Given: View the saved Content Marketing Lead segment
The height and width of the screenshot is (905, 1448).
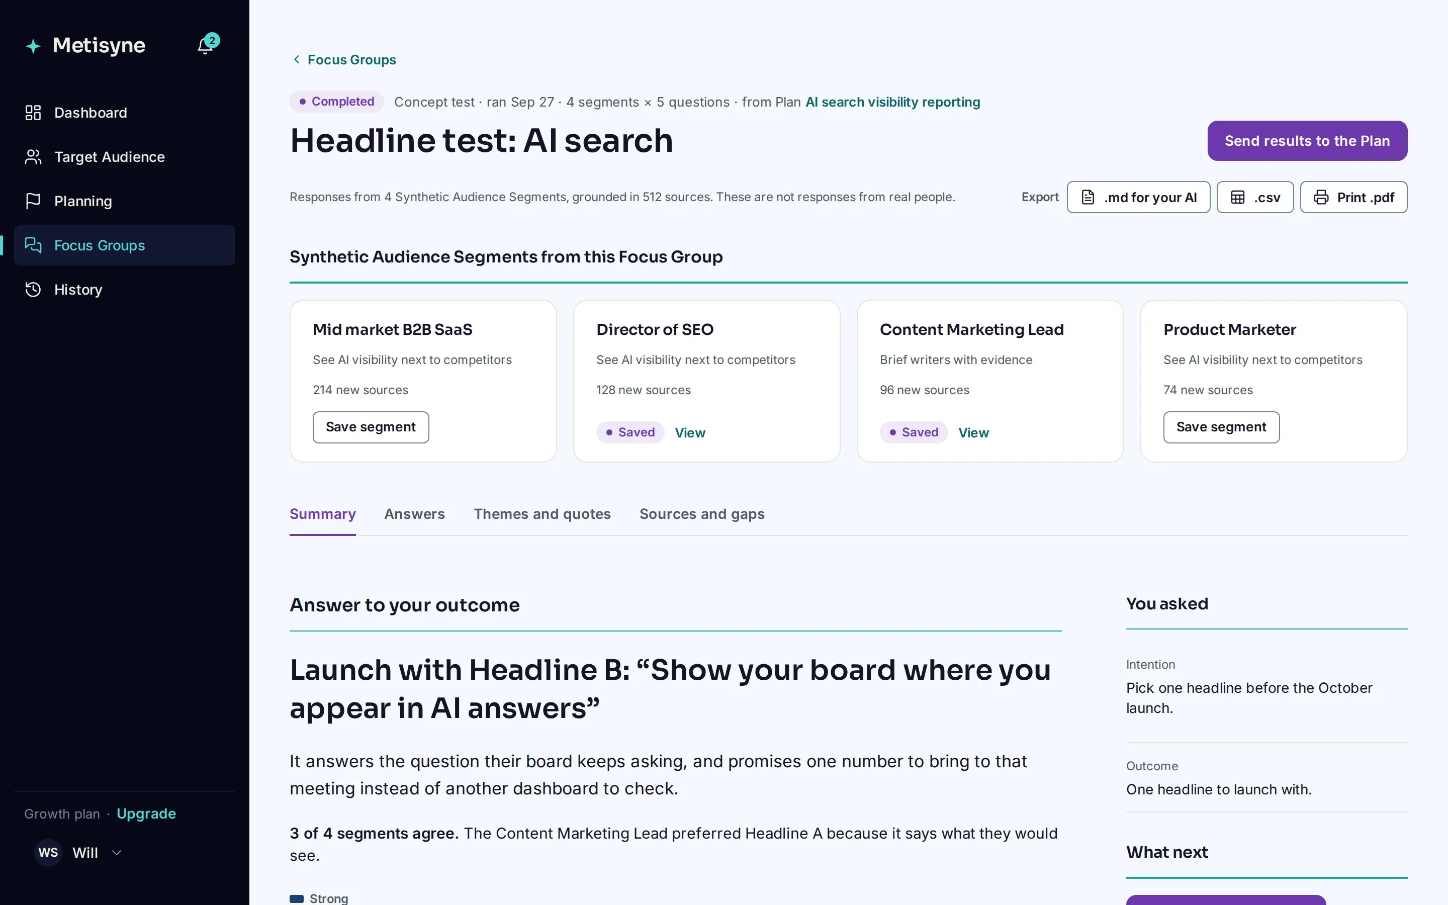Looking at the screenshot, I should [973, 433].
